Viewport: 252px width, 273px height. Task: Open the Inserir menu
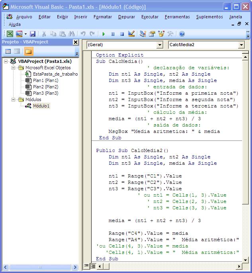pos(81,17)
